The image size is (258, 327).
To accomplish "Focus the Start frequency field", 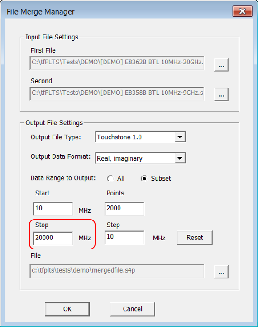I will click(53, 209).
